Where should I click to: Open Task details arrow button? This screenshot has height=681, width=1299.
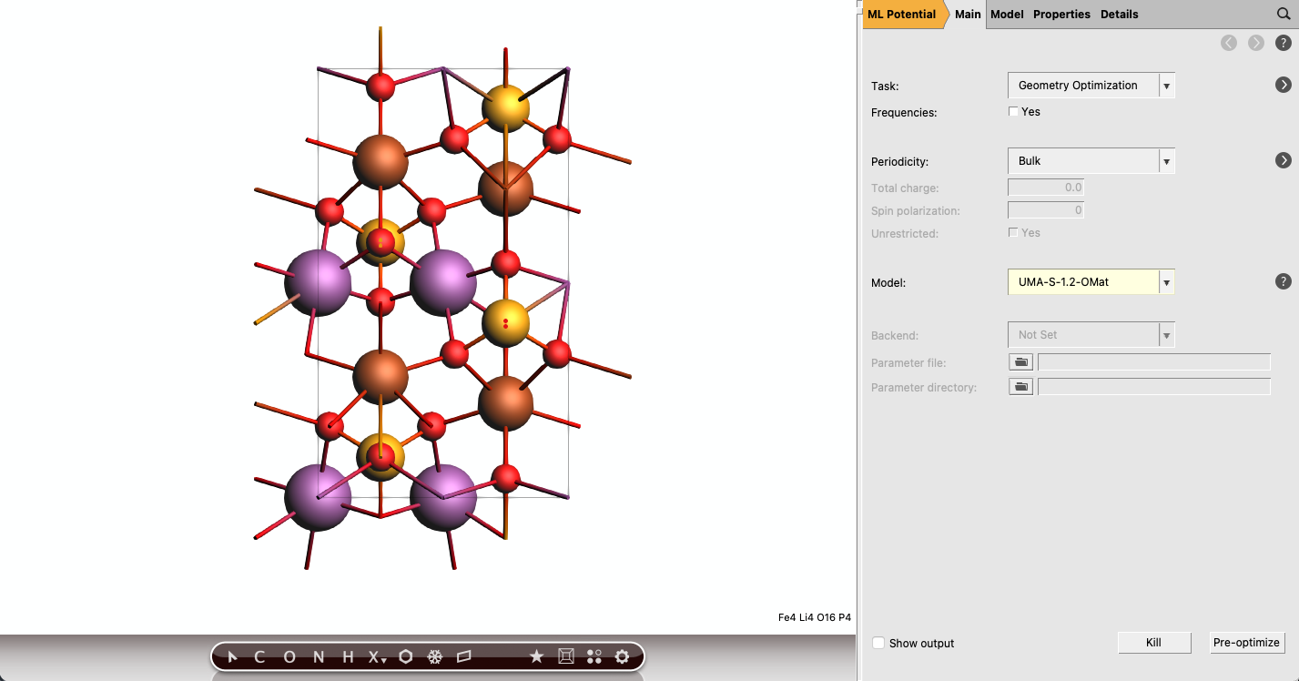(1283, 85)
